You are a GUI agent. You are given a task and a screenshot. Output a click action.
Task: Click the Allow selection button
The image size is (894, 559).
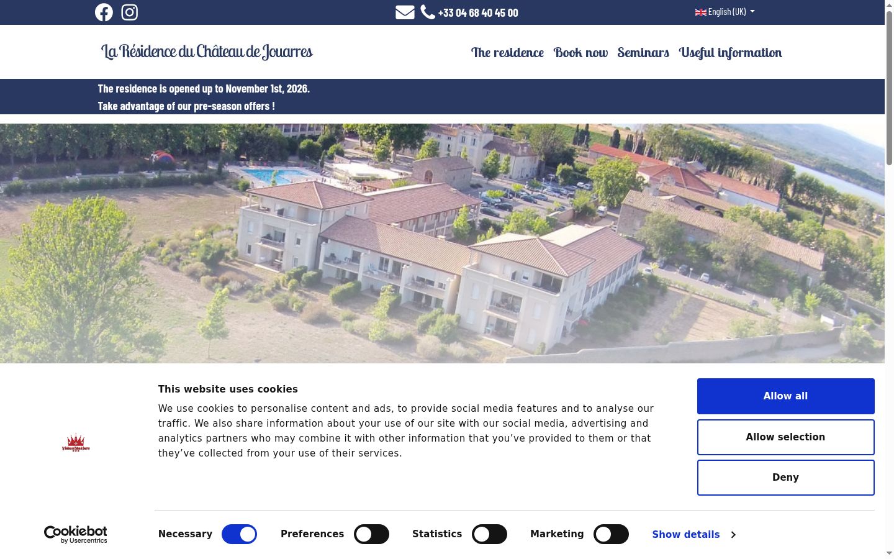[x=785, y=437]
